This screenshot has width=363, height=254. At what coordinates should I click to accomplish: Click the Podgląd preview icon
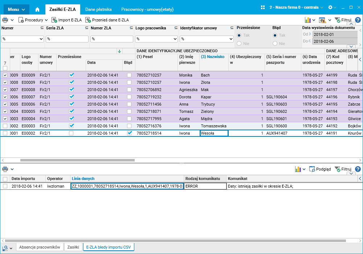point(312,169)
